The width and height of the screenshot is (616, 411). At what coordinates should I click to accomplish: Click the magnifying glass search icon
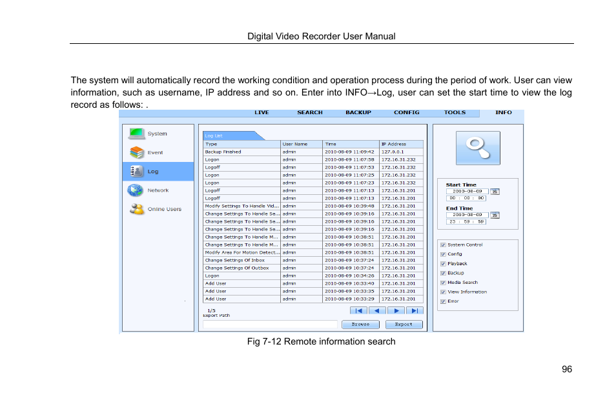[478, 148]
